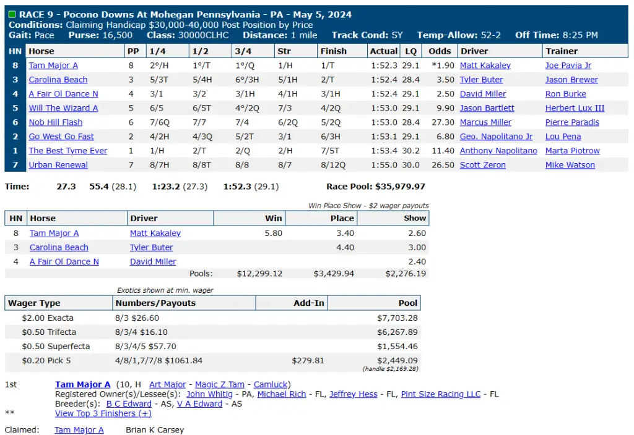Open driver Matt Kakaley's profile in results table
The image size is (634, 435).
tap(485, 65)
